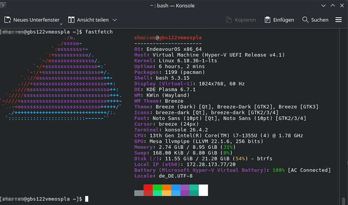Open the hamburger menu icon
The image size is (348, 205).
tap(338, 20)
